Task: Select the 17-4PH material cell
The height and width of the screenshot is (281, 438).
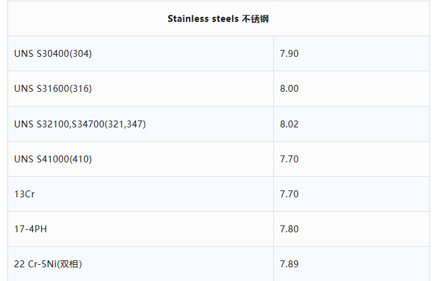Action: pos(31,229)
